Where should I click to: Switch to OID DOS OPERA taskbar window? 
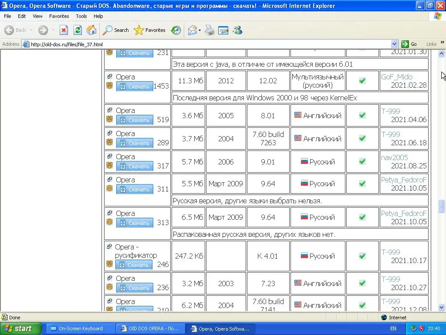click(150, 328)
